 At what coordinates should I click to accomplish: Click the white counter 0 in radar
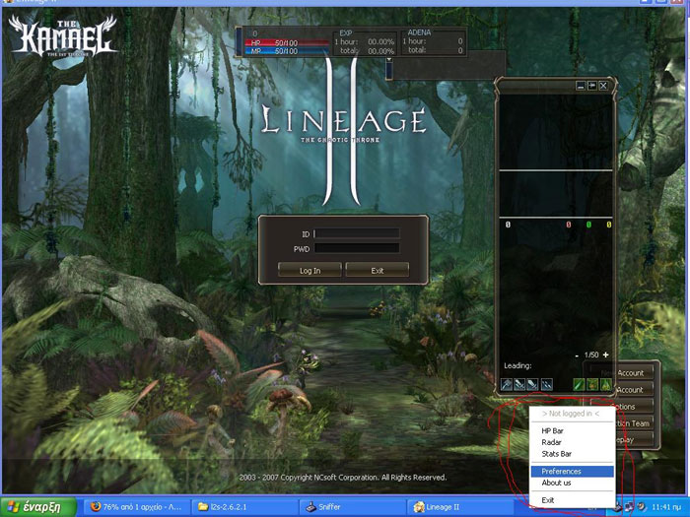point(508,225)
